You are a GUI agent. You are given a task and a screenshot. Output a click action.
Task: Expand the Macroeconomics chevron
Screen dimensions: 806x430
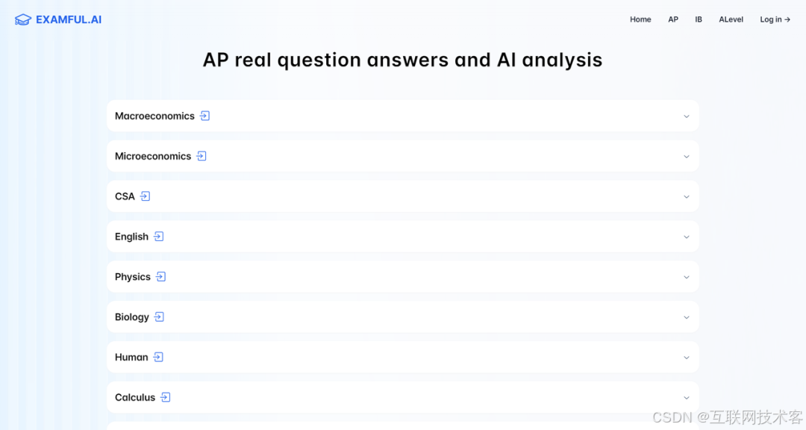687,116
